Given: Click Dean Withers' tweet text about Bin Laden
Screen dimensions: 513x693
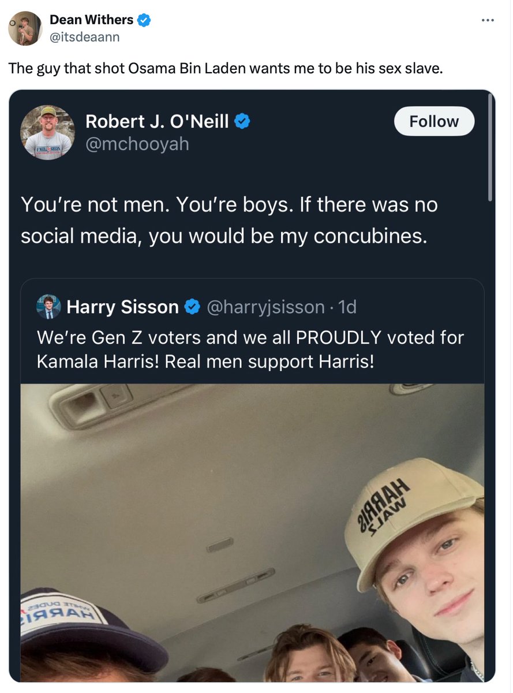Looking at the screenshot, I should [x=226, y=68].
